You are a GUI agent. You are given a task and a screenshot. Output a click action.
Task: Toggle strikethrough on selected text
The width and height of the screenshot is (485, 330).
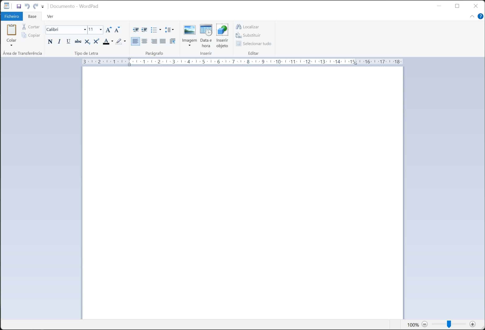(78, 41)
